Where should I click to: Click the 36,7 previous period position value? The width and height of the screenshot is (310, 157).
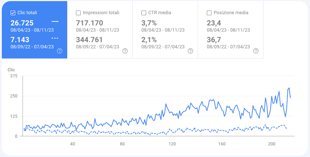[214, 40]
